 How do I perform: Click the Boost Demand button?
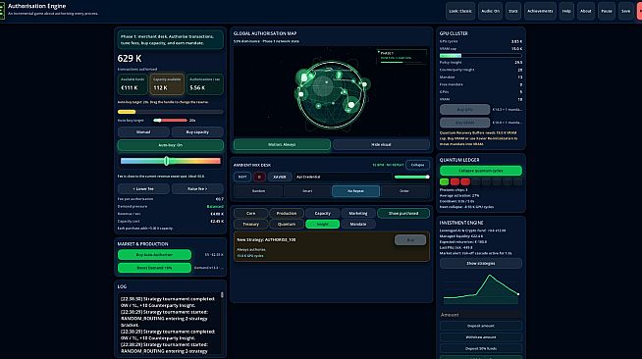[x=154, y=268]
